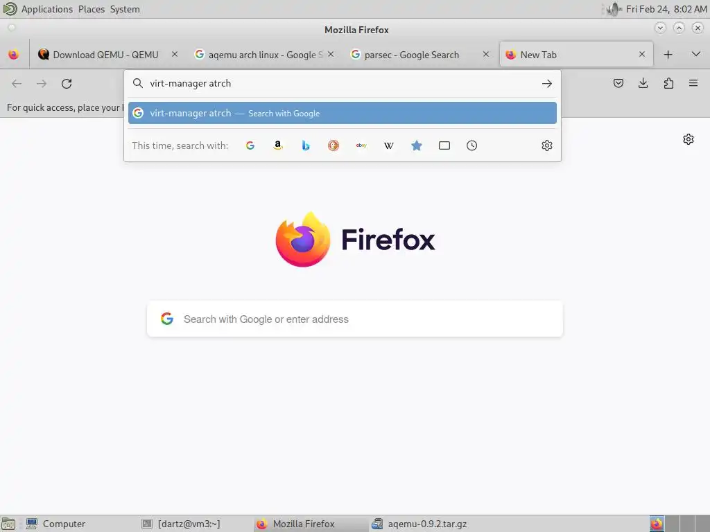This screenshot has height=532, width=710.
Task: Close the New Tab tab
Action: point(641,54)
